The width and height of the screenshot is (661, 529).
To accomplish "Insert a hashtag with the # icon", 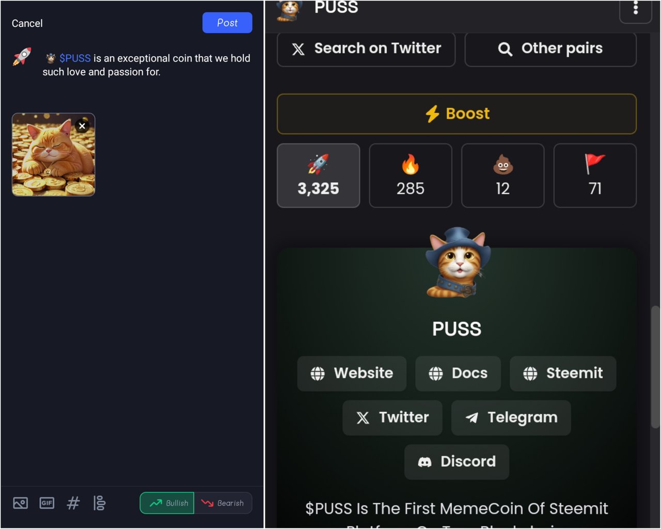I will click(x=73, y=503).
